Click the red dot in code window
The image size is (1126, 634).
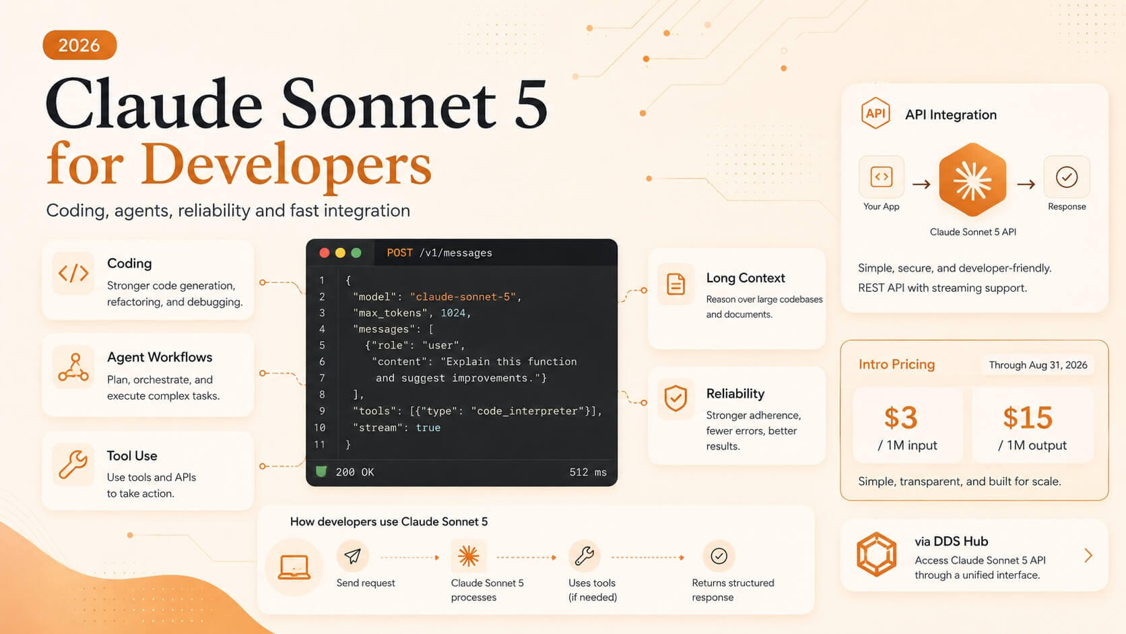[324, 253]
